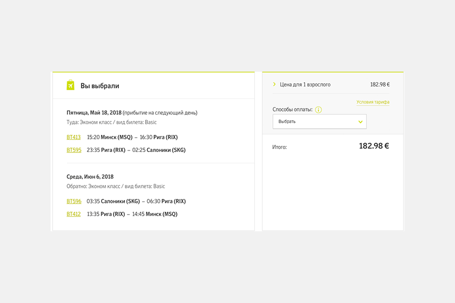Click the 182.98 € adult price value
Image resolution: width=455 pixels, height=303 pixels.
tap(380, 84)
